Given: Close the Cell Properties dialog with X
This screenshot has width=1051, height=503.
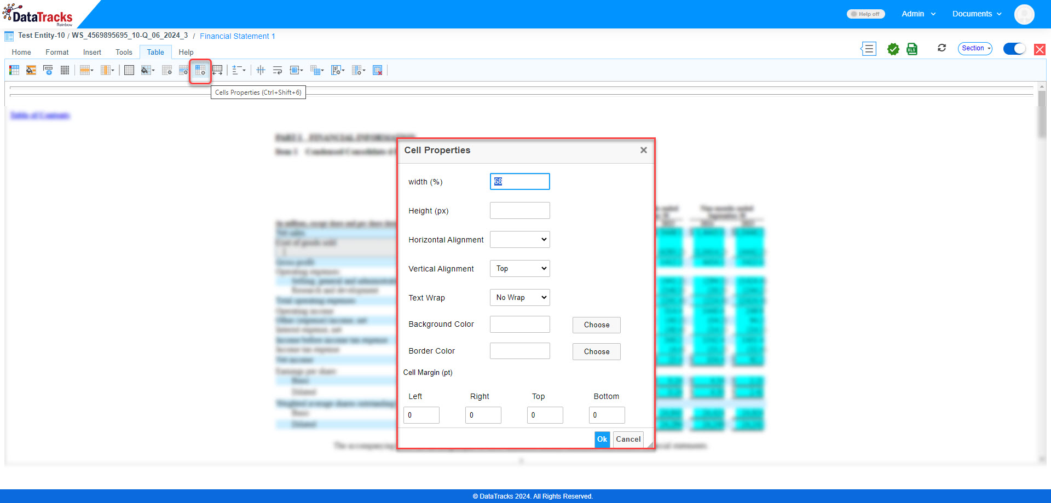Looking at the screenshot, I should pos(644,150).
